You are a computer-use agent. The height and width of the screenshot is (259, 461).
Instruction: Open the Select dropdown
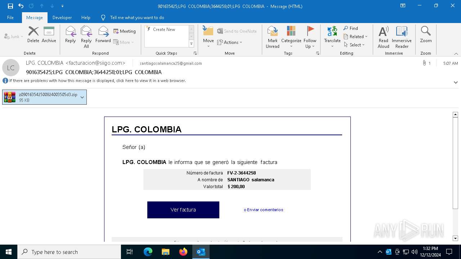(x=354, y=45)
